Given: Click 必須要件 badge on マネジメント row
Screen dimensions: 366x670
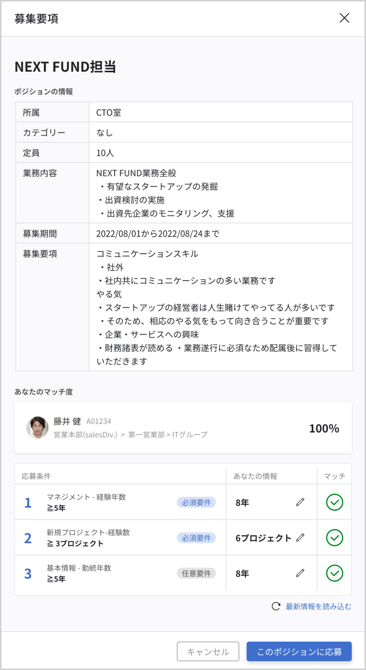Looking at the screenshot, I should tap(196, 502).
